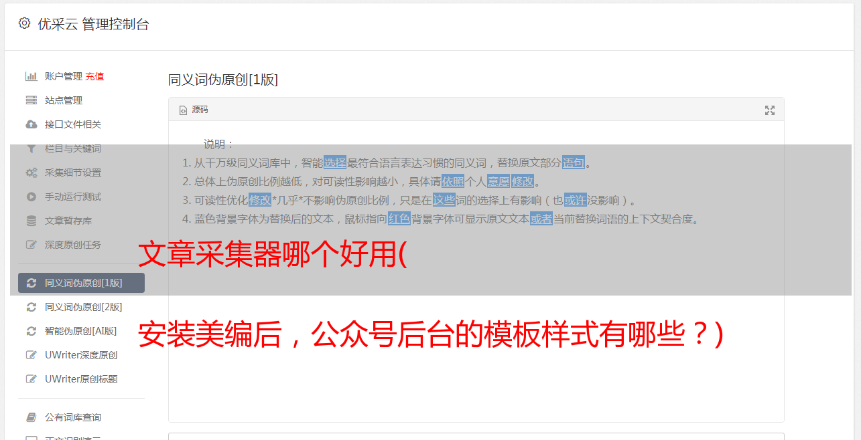The image size is (861, 440).
Task: Click the 深度原创任务 edit icon
Action: [31, 245]
